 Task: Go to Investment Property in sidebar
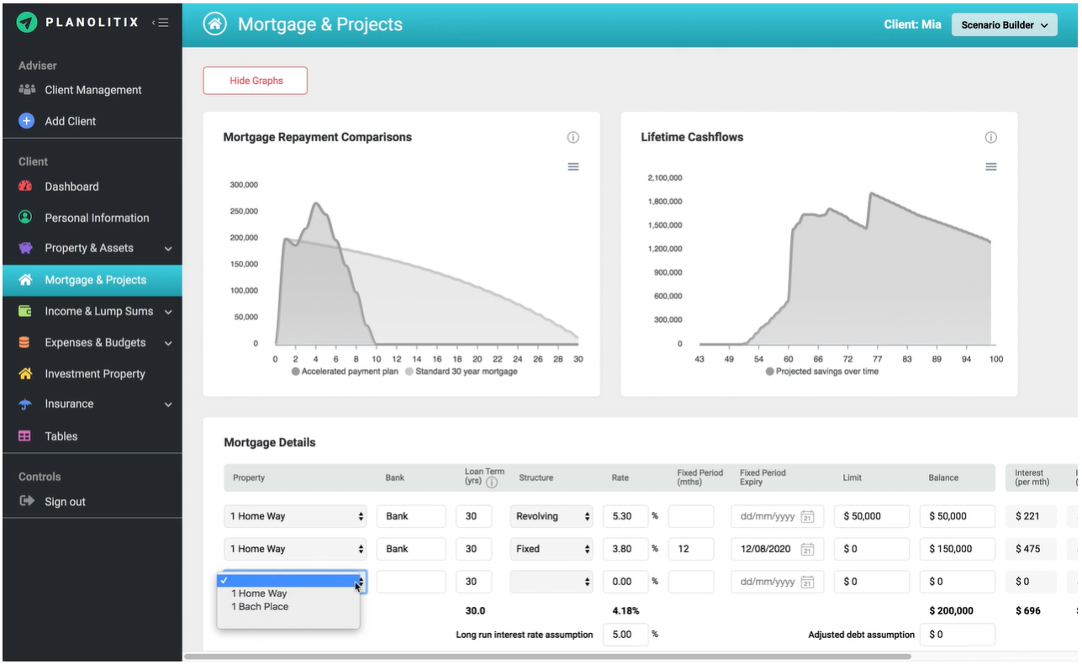pyautogui.click(x=94, y=373)
